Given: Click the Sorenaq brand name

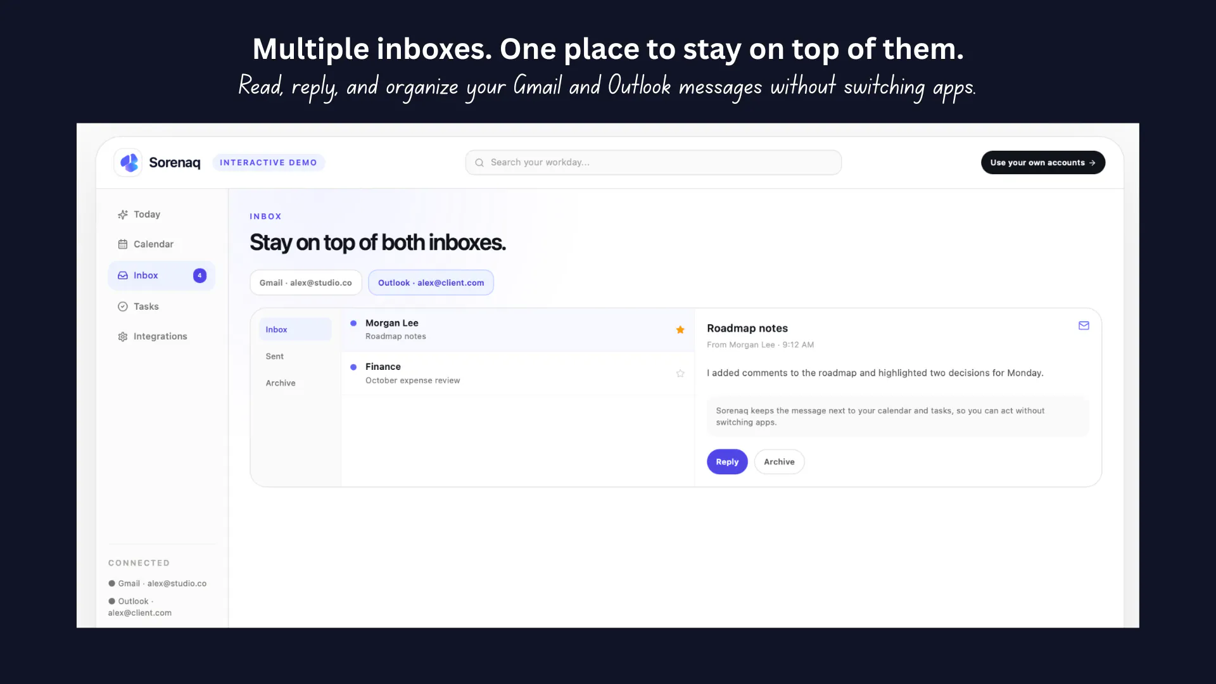Looking at the screenshot, I should [x=175, y=163].
